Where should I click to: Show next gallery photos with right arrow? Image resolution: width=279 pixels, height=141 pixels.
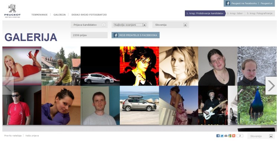point(271,86)
